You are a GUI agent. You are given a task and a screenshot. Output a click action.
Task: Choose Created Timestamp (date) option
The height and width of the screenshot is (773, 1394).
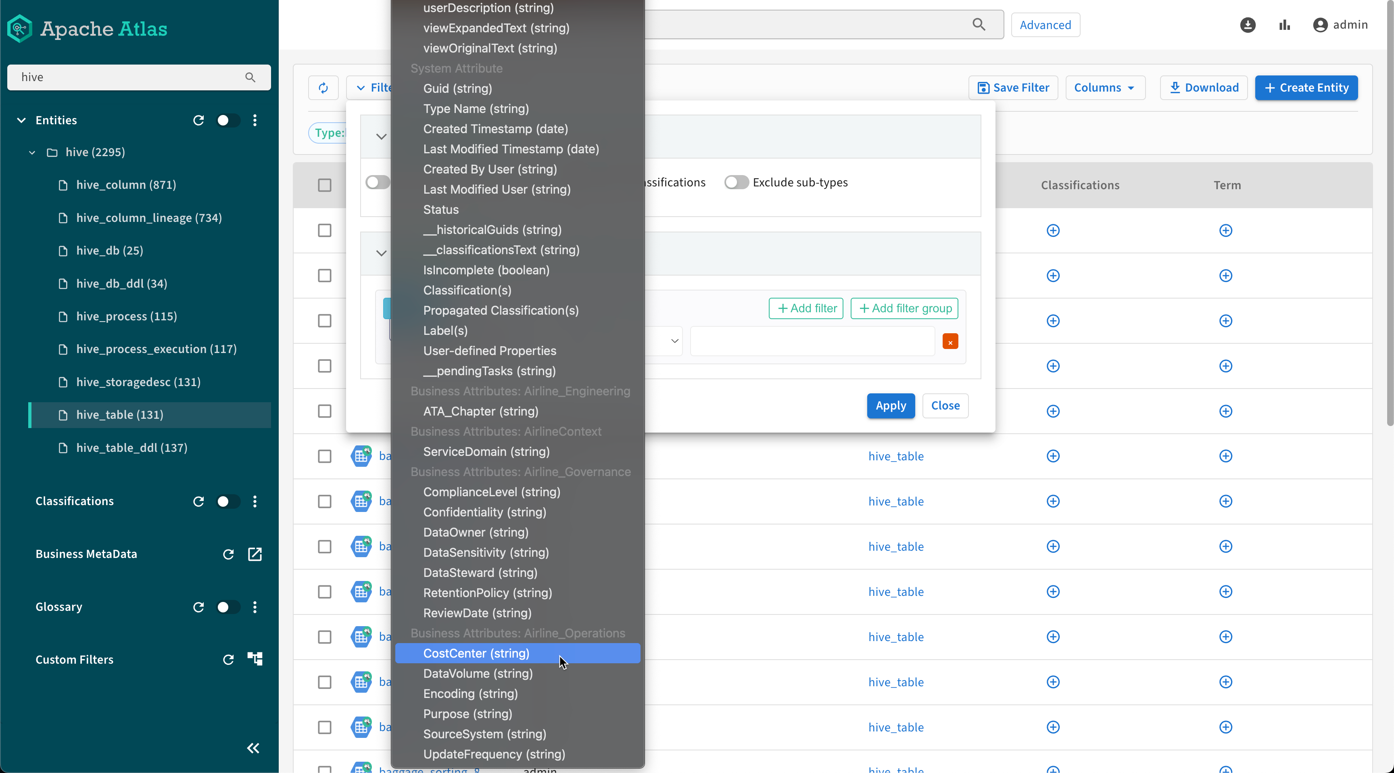coord(495,129)
